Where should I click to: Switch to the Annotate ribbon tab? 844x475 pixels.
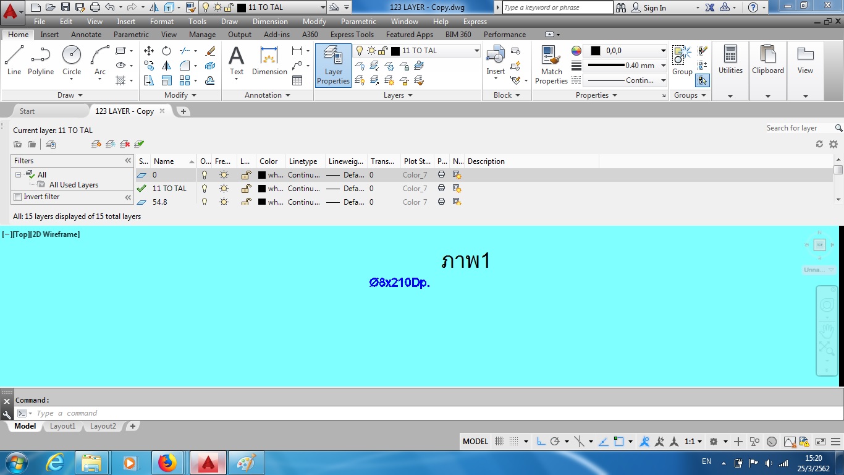click(x=86, y=35)
